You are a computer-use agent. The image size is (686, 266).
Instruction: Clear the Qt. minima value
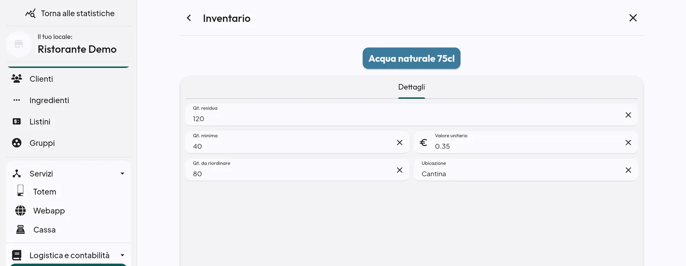[400, 142]
